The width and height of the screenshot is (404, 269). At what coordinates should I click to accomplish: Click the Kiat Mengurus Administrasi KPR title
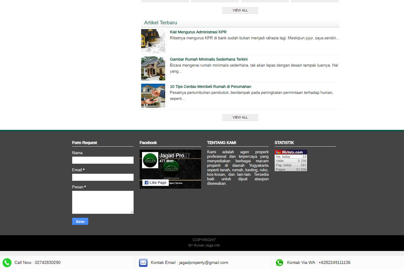(x=198, y=32)
